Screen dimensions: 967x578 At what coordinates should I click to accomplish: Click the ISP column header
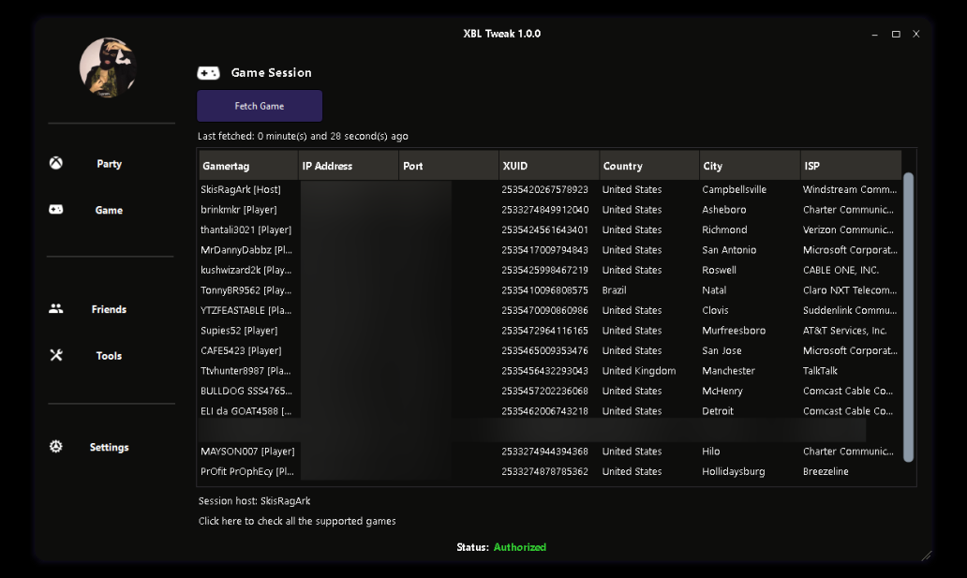click(850, 166)
